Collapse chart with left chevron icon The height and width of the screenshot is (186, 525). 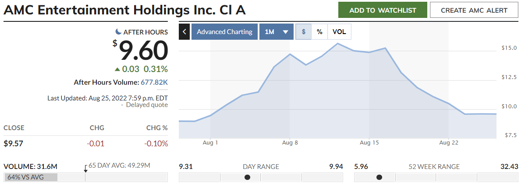[x=184, y=32]
